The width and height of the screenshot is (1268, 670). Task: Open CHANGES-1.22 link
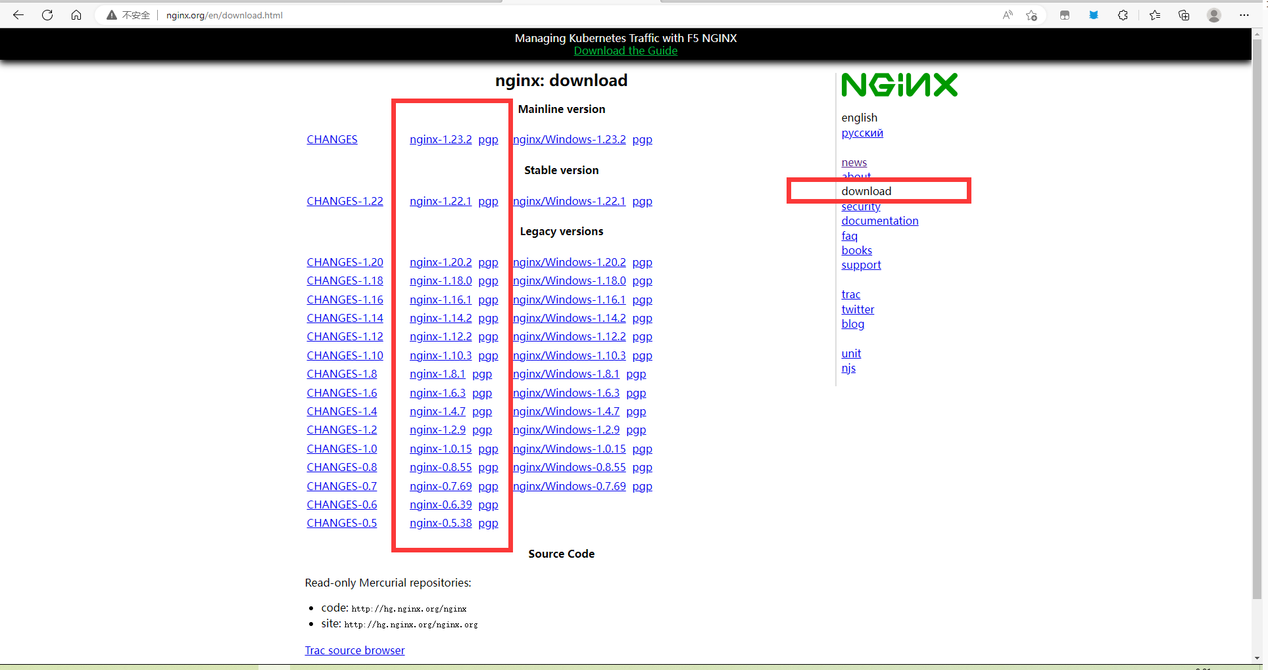pyautogui.click(x=345, y=201)
